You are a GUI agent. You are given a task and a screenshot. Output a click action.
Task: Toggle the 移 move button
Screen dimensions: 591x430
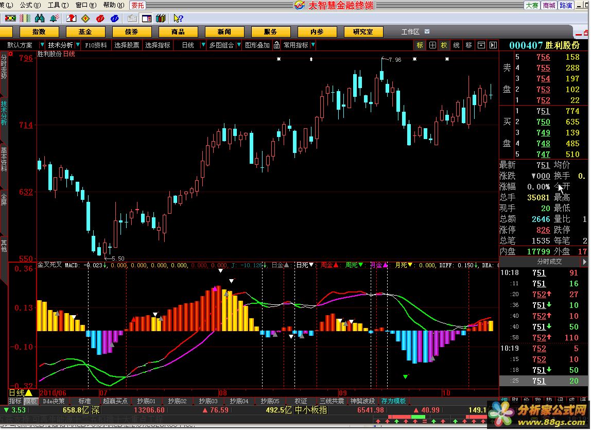pos(469,45)
